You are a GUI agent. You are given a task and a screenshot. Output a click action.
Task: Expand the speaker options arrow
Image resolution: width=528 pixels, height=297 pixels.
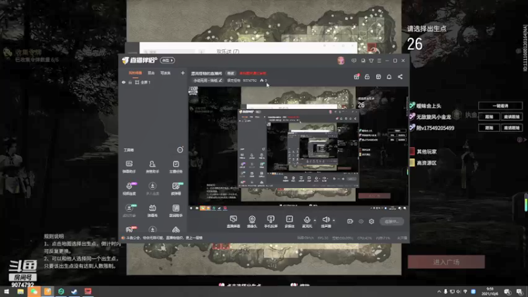pos(334,220)
